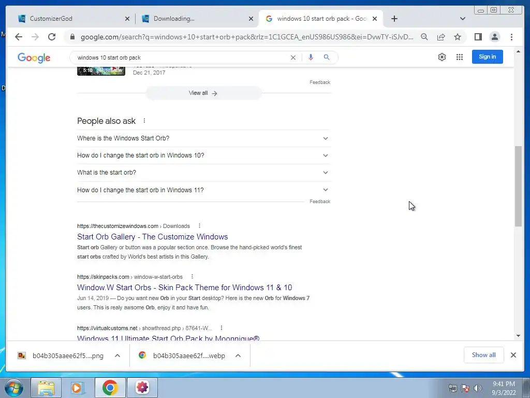Screen dimensions: 530x398
Task: Select the windows 10 start orb pack tab
Action: [320, 19]
